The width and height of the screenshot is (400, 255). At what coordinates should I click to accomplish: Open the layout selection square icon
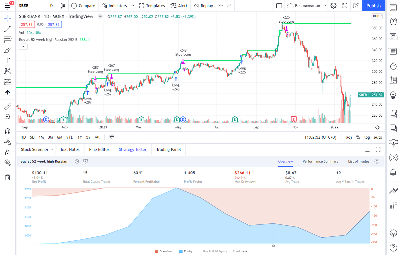click(x=279, y=6)
